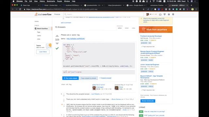Viewport: 209px width, 117px height.
Task: Open Tags in the left sidebar
Action: (x=39, y=32)
